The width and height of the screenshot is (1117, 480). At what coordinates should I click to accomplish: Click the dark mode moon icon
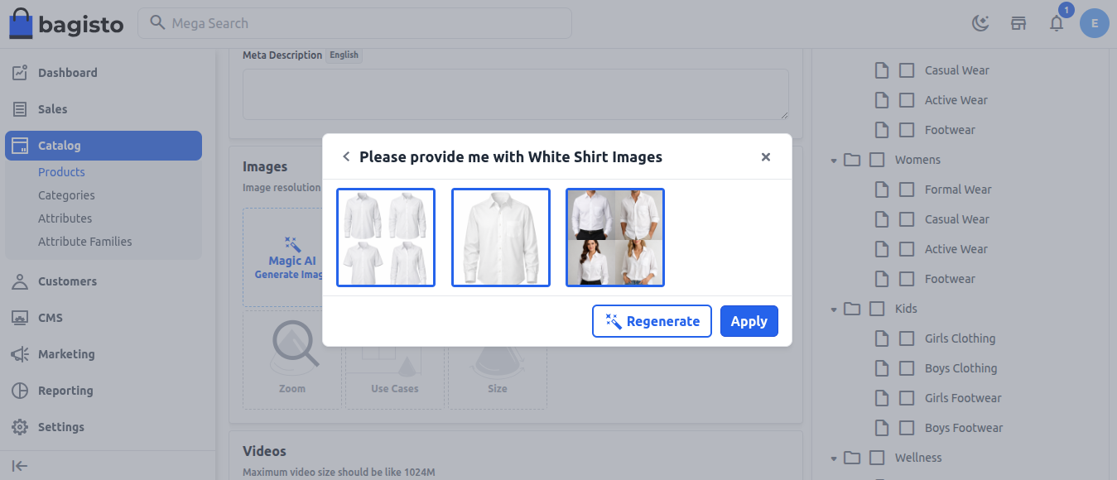coord(980,23)
